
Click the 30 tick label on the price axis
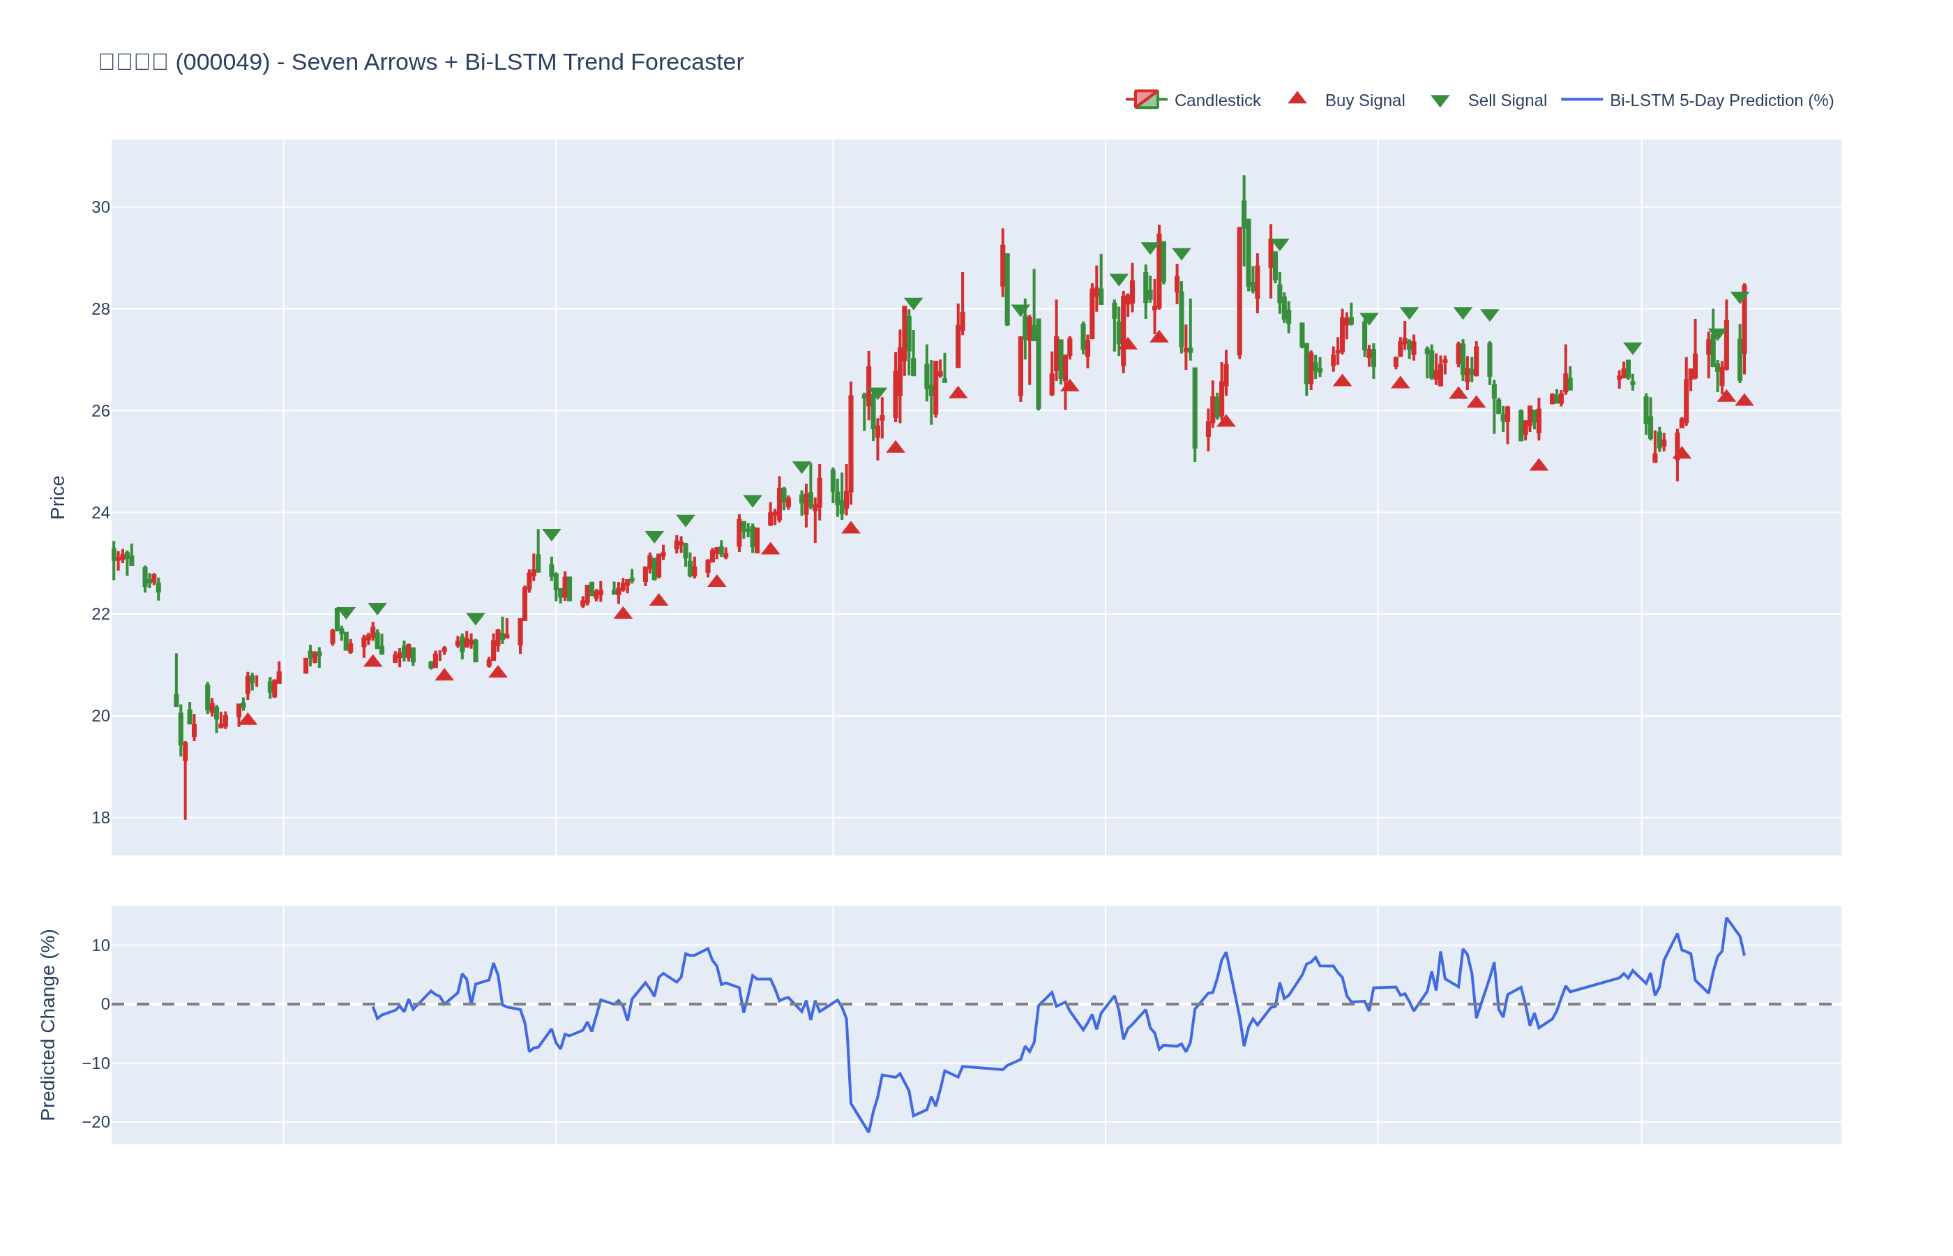(x=100, y=207)
